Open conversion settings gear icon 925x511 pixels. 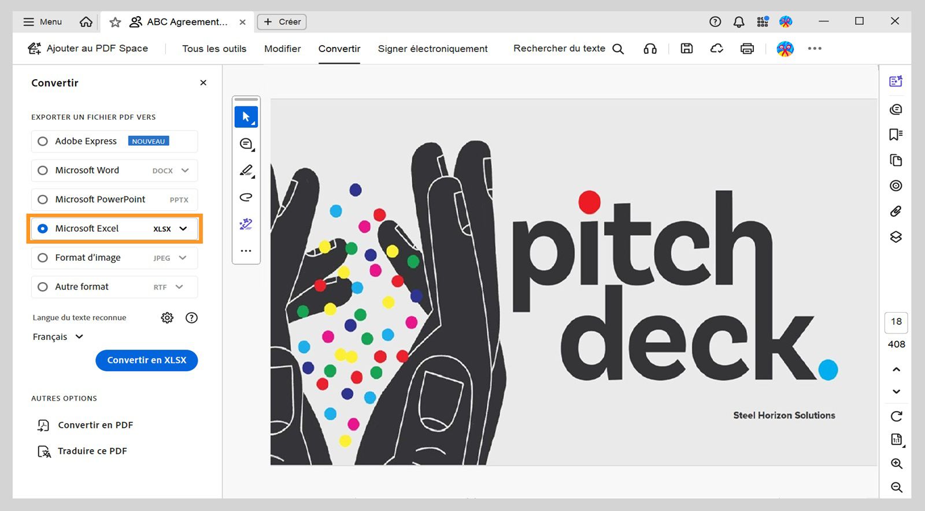(167, 317)
